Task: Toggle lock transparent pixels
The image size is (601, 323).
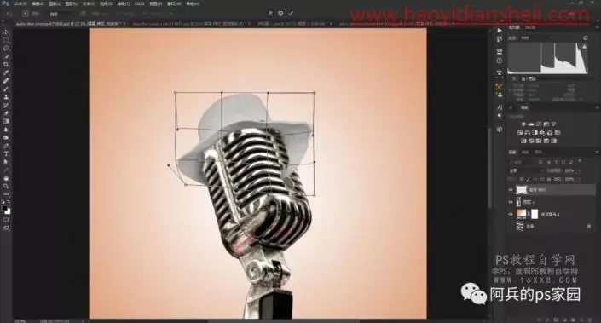Action: pyautogui.click(x=521, y=179)
